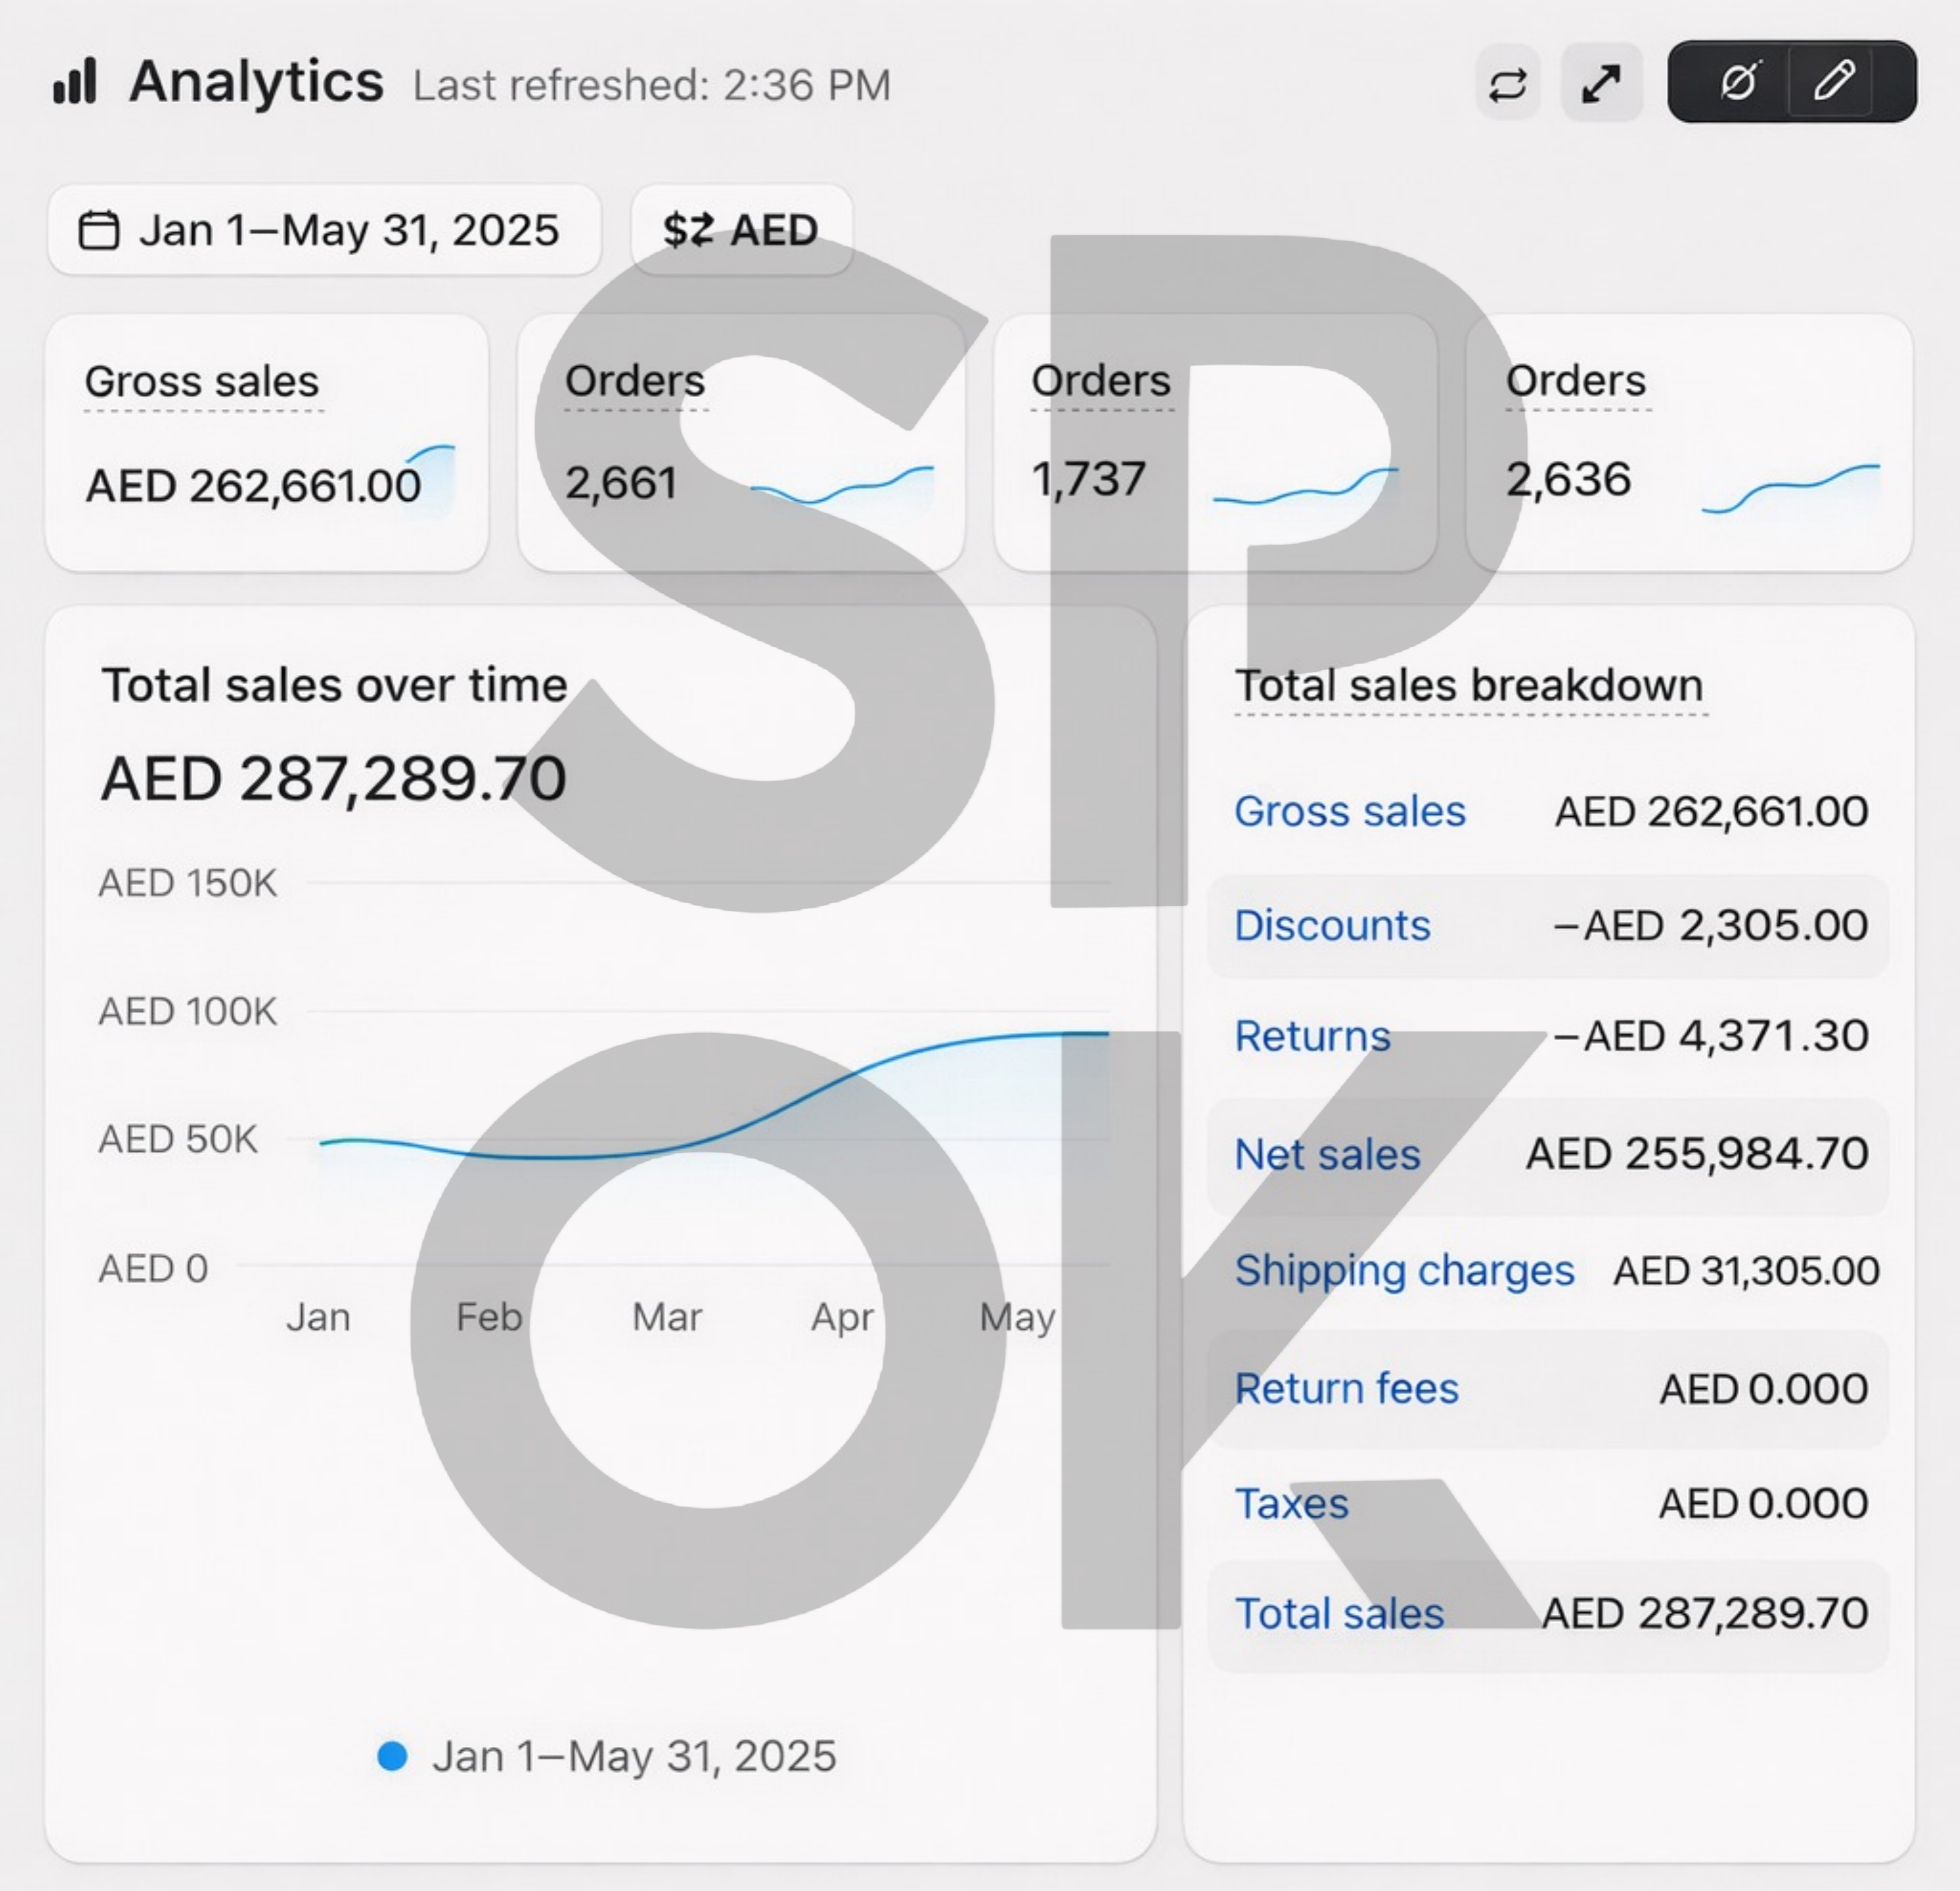Open the Jan 1–May 31, 2025 date range

point(347,230)
